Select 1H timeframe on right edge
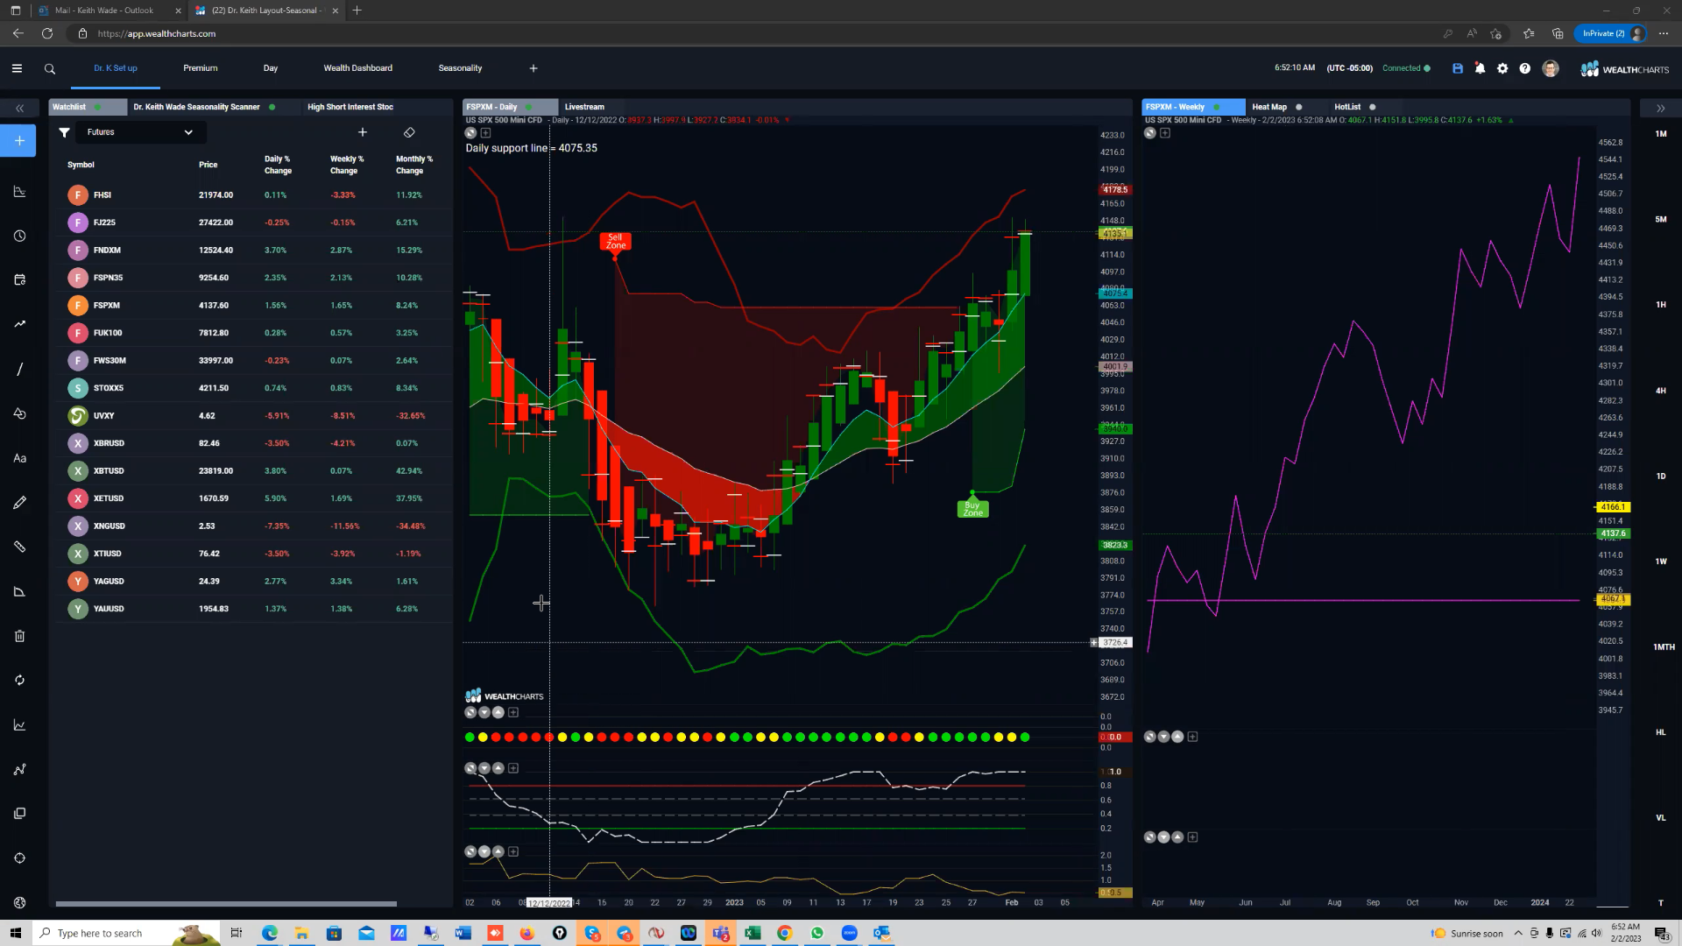 point(1661,305)
